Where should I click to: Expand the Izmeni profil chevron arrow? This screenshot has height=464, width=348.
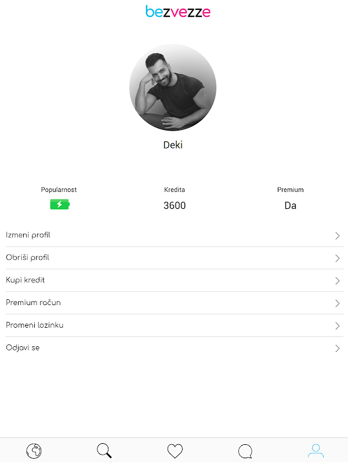click(337, 235)
